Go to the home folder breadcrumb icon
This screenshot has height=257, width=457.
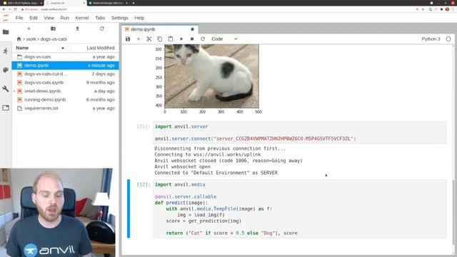[19, 39]
